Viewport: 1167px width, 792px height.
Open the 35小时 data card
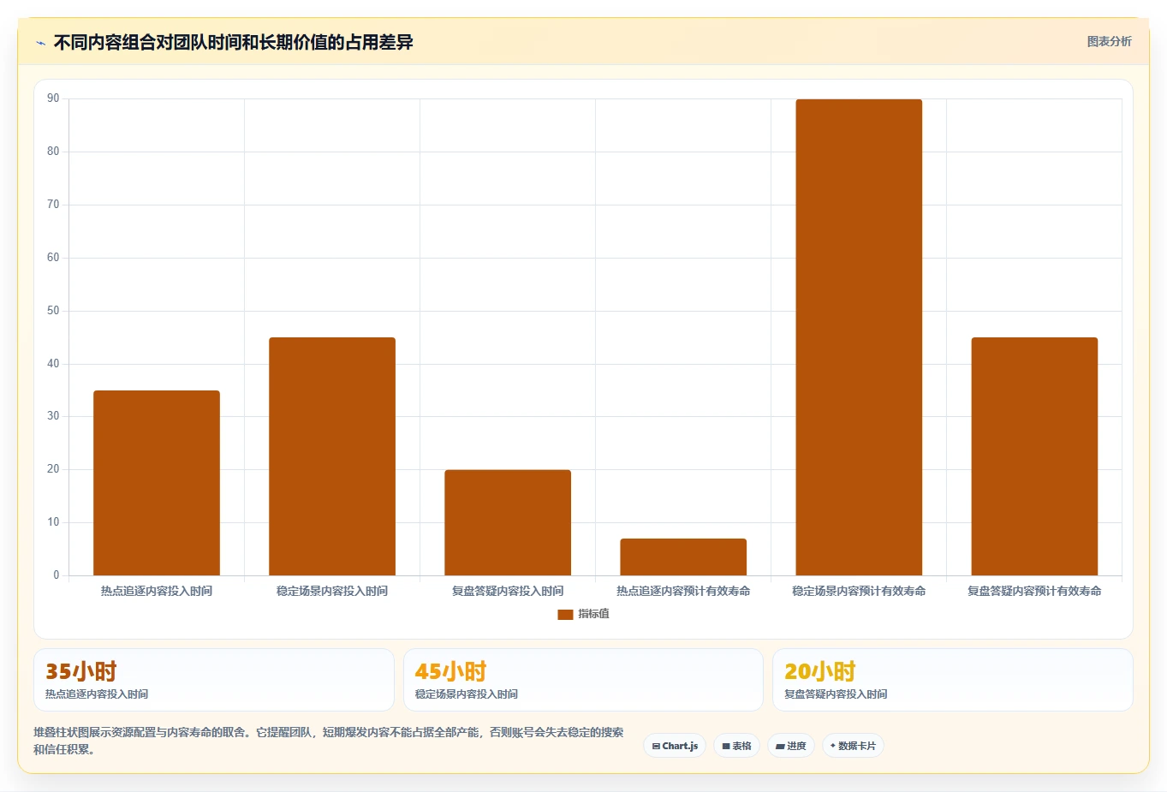pos(214,680)
